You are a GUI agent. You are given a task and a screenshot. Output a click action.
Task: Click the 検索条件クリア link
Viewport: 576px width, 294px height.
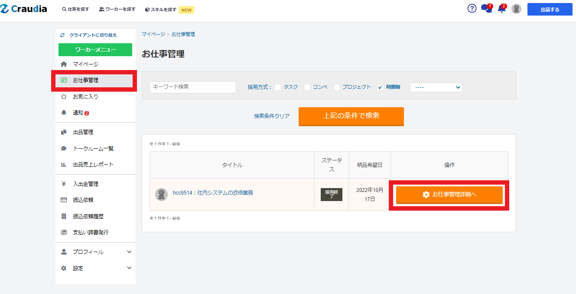click(x=272, y=116)
